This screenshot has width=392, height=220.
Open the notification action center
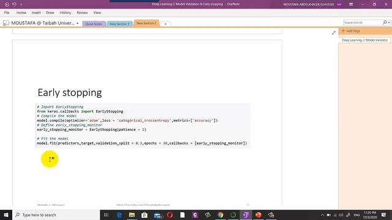tap(384, 215)
